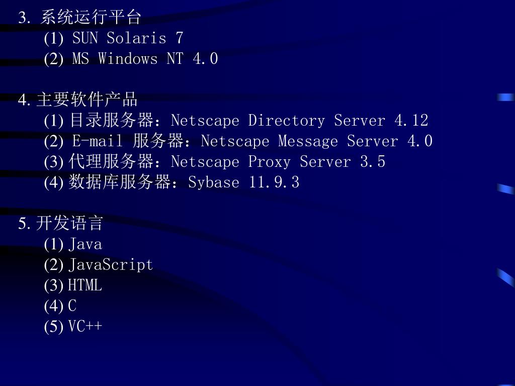Select Netscape Message Server 4.0 text
The height and width of the screenshot is (386, 515).
point(317,141)
